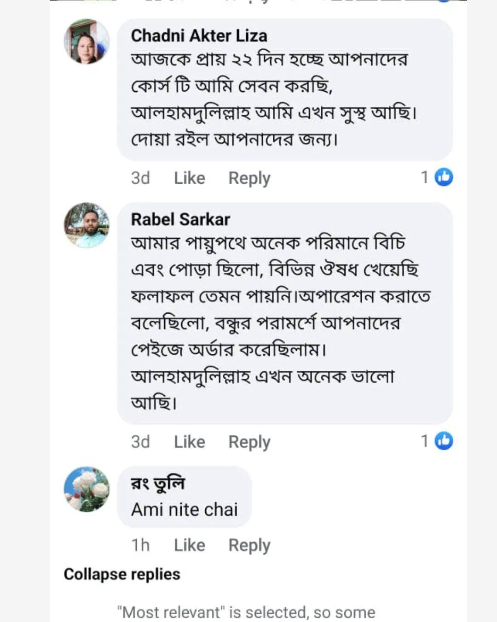Collapse replies in this comment thread
497x622 pixels.
tap(122, 574)
